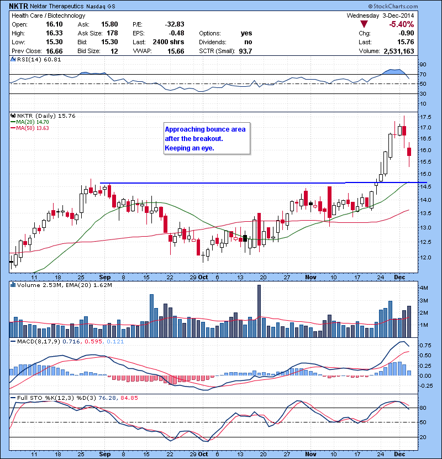Click the MA(50) 13.63 legend text
Viewport: 442px width, 459px height.
[x=33, y=128]
